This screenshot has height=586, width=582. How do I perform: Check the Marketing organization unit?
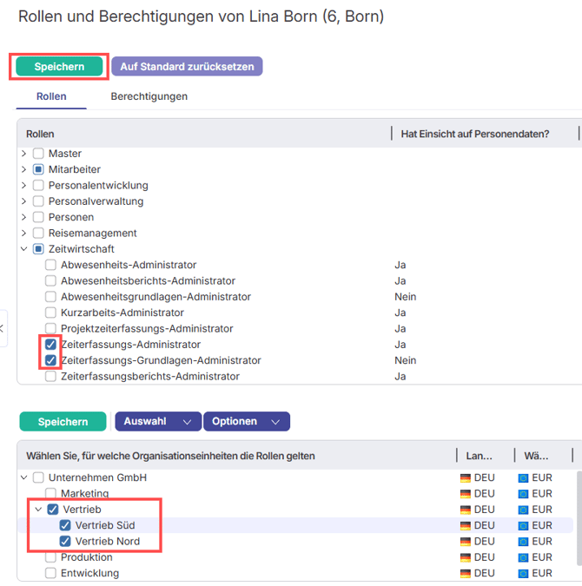coord(51,493)
